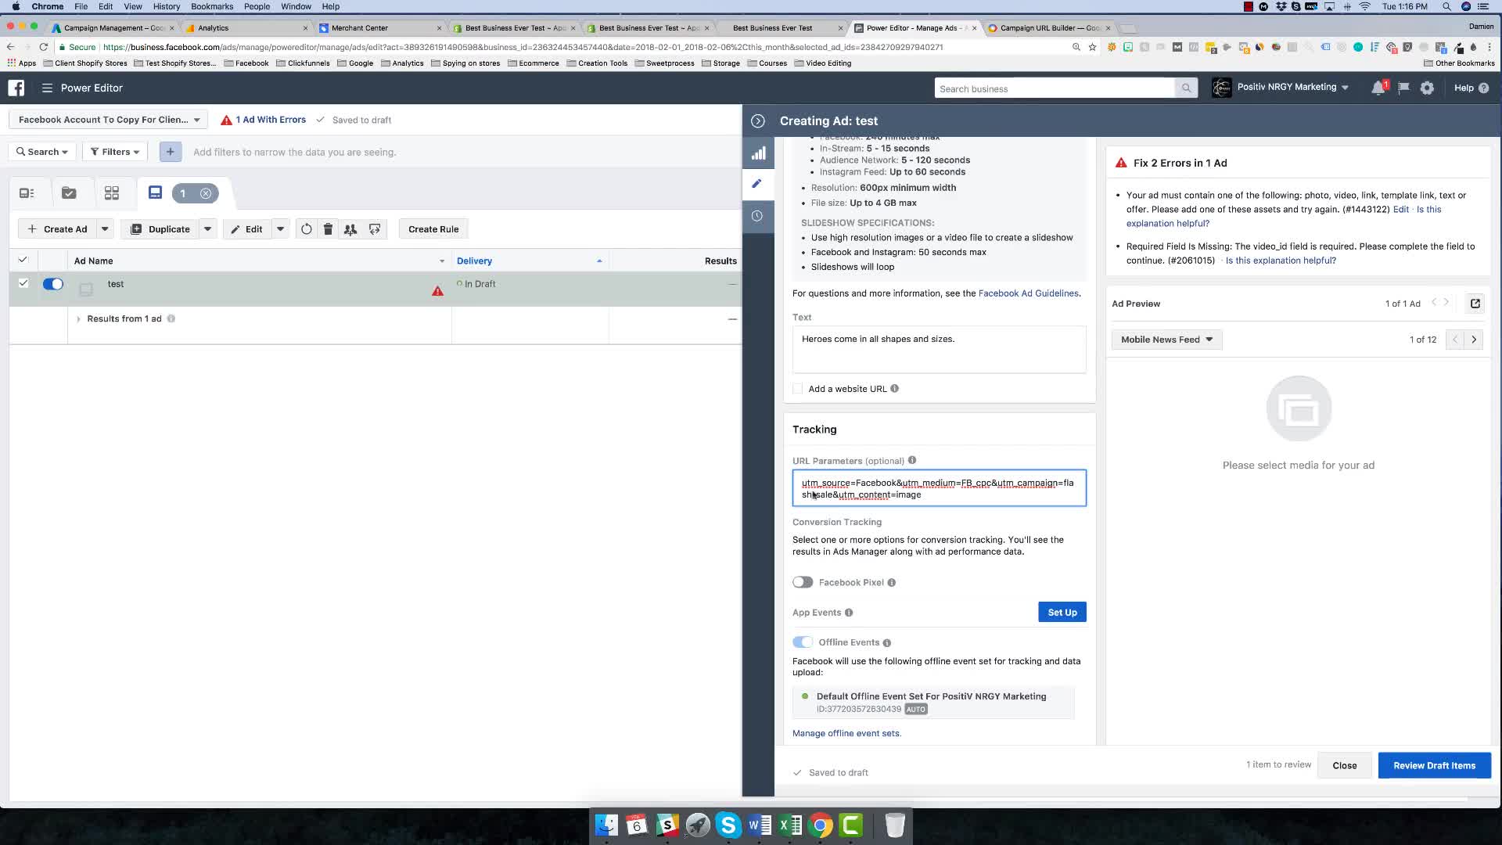Viewport: 1502px width, 845px height.
Task: Switch to the campaigns tab icon
Action: pyautogui.click(x=69, y=192)
